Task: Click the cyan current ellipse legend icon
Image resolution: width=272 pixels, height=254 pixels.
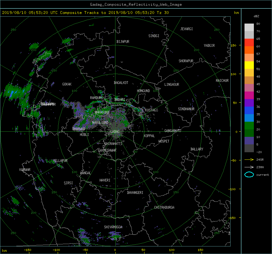Action: pos(249,175)
